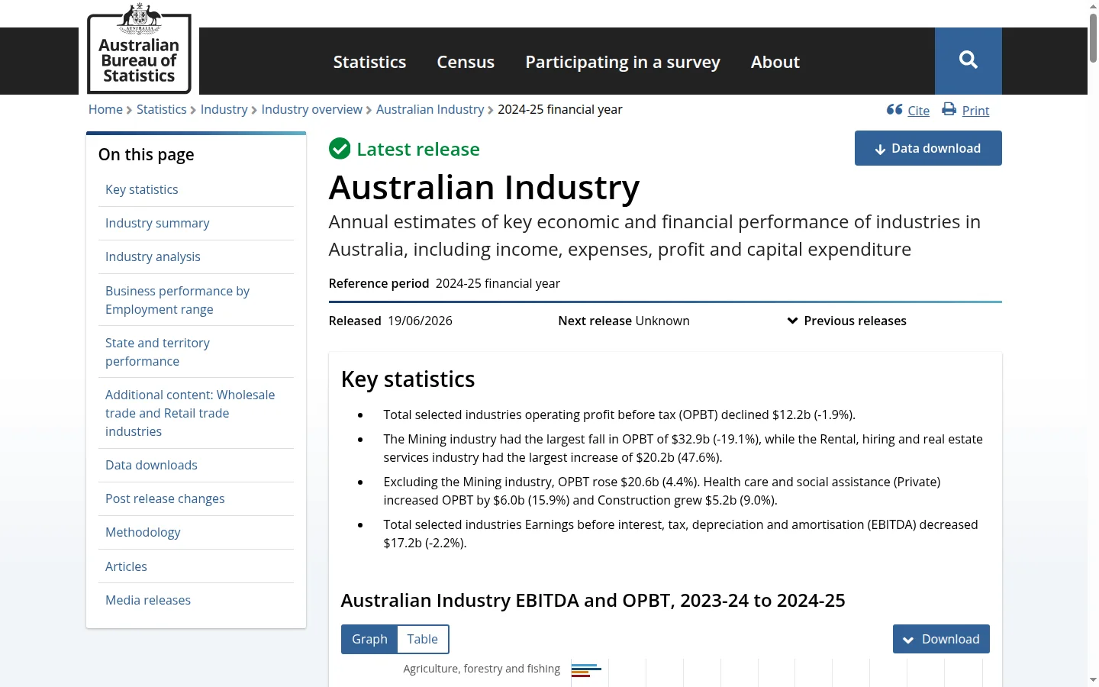1099x687 pixels.
Task: Click the printer icon
Action: (x=949, y=109)
